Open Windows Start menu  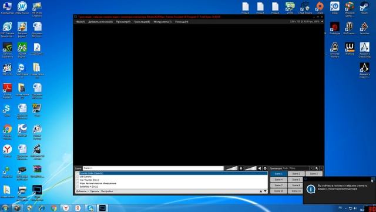[x=5, y=208]
